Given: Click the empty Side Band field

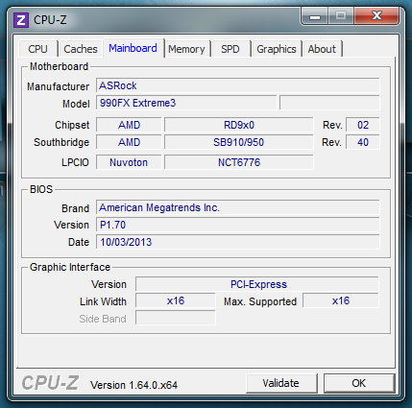Looking at the screenshot, I should pos(176,318).
